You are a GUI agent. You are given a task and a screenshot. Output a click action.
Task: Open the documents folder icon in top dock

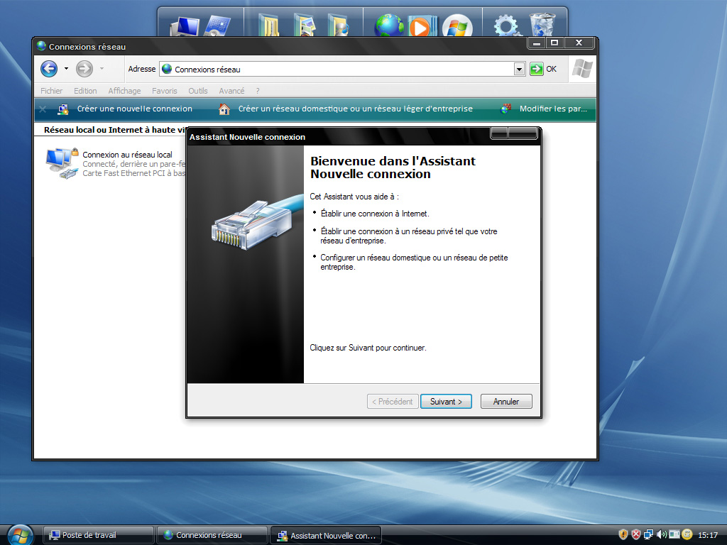(x=269, y=26)
